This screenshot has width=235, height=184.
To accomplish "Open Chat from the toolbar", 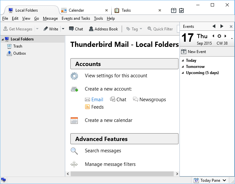I will (76, 29).
